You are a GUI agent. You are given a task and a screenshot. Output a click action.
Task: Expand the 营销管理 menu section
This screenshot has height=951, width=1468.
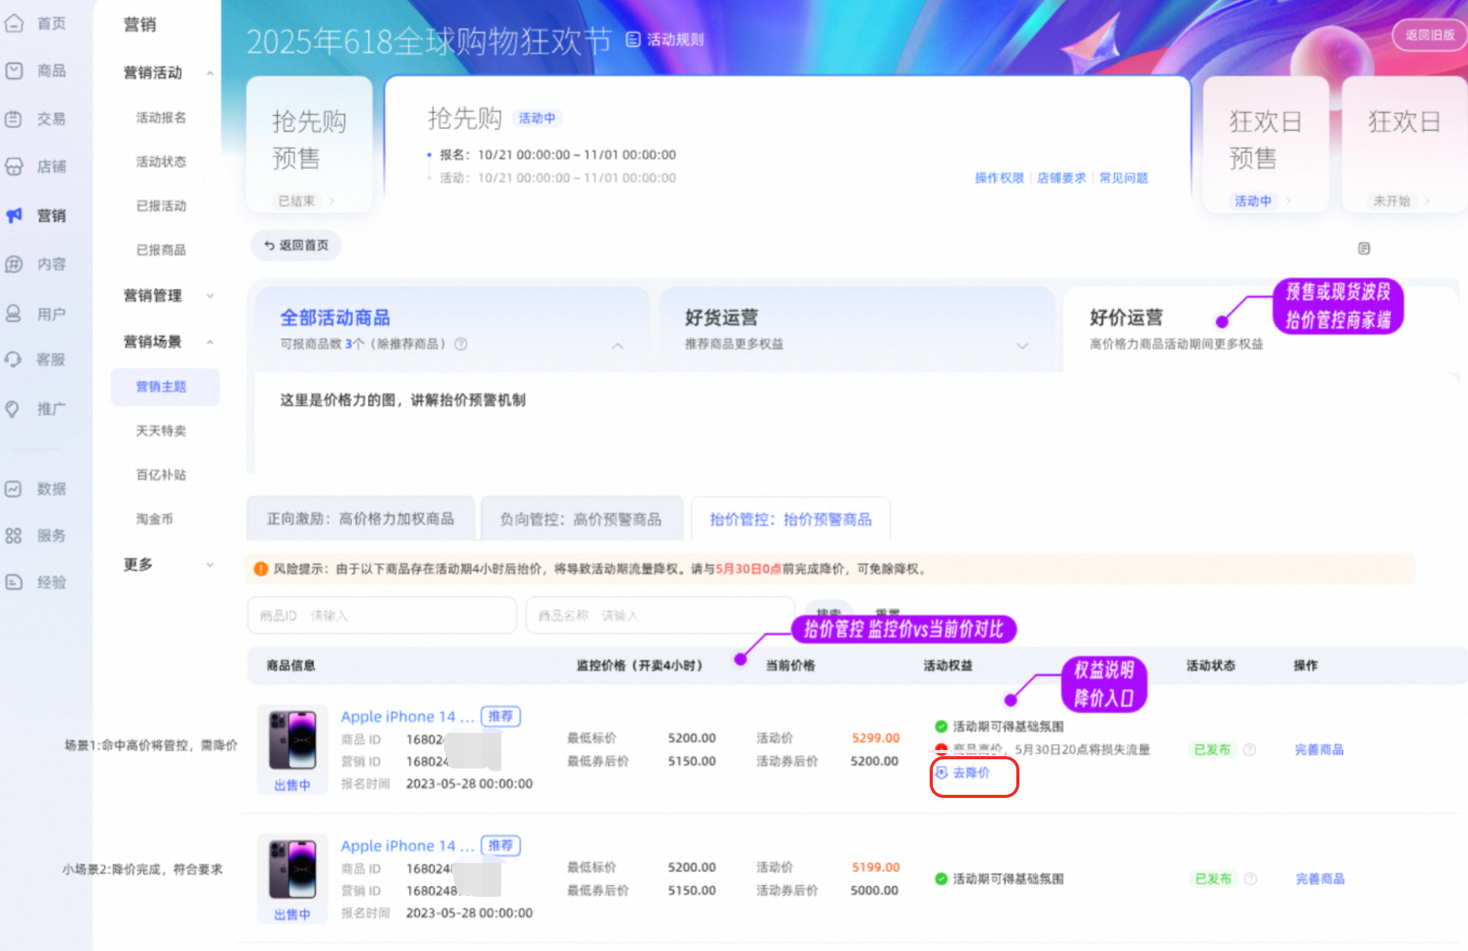coord(210,295)
